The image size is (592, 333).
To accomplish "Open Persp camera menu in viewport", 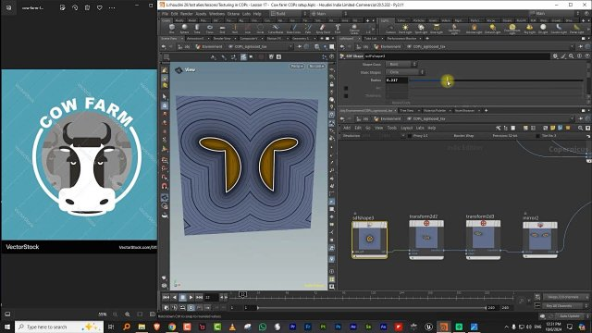I will 297,67.
